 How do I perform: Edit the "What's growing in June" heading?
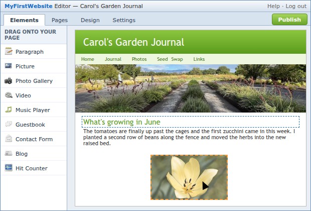tap(191, 122)
